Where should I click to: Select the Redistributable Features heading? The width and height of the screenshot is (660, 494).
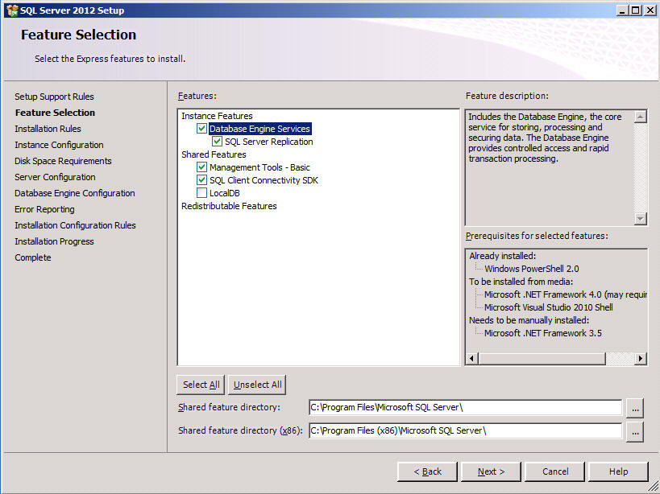click(229, 206)
